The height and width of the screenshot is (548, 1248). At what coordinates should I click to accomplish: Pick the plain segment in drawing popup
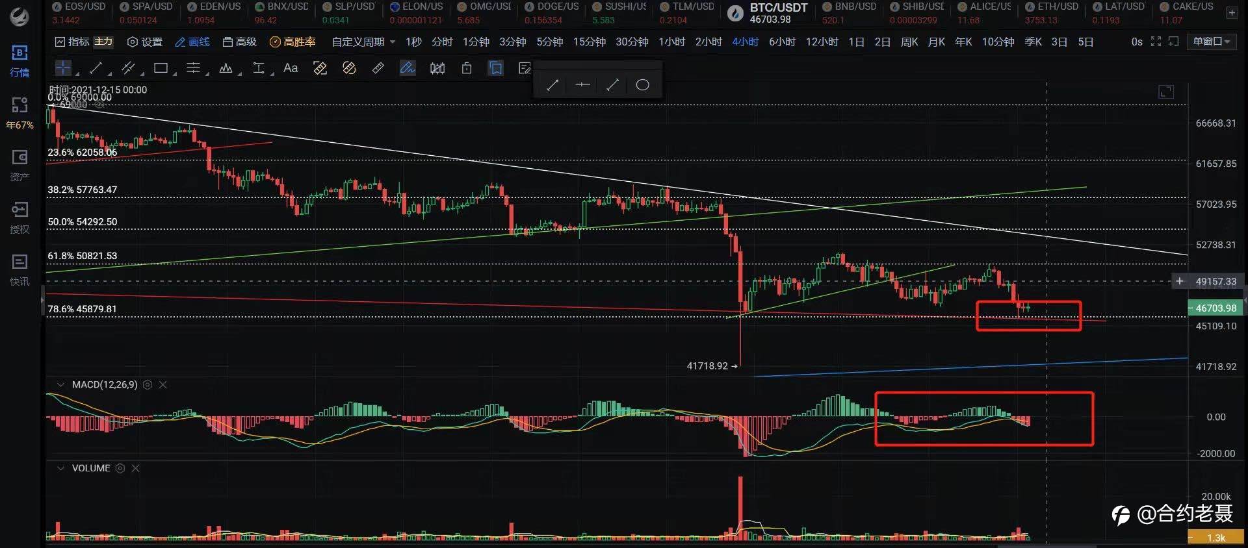[612, 85]
